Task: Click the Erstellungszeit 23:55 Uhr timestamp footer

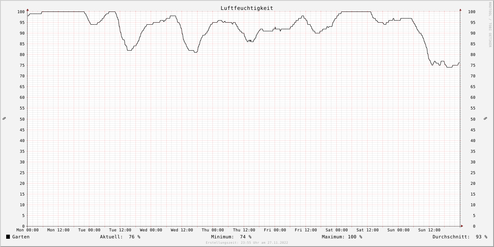Action: (x=247, y=242)
